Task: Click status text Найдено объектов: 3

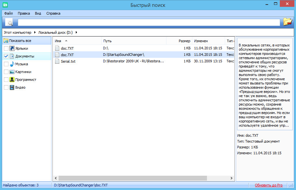Action: tap(21, 185)
